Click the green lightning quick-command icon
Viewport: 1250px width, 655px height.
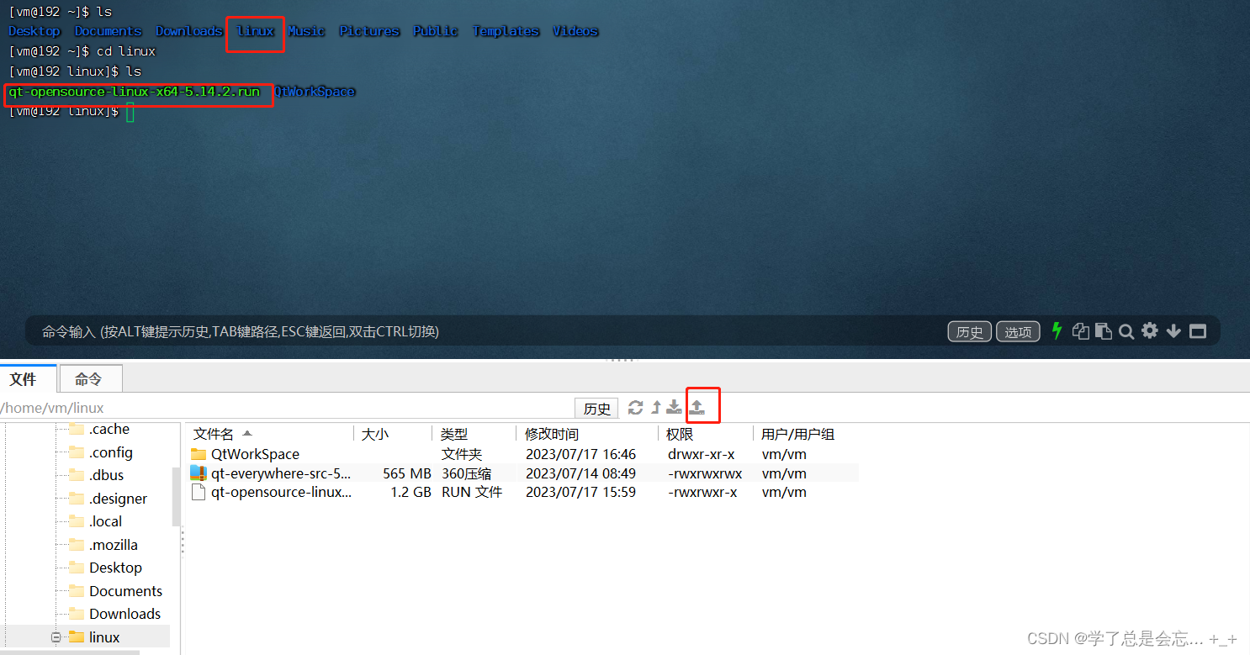point(1057,331)
